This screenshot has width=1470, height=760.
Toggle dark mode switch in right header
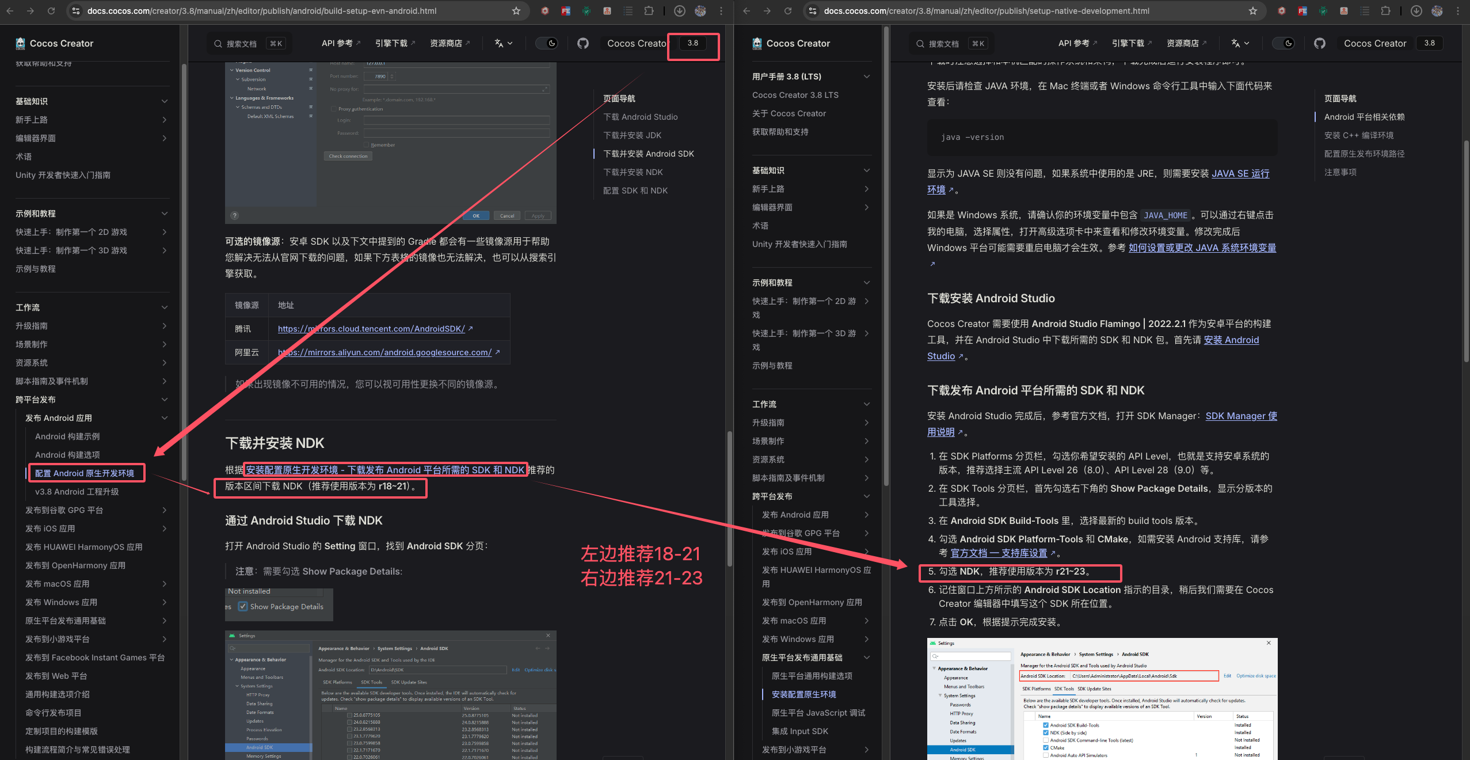pos(1284,43)
